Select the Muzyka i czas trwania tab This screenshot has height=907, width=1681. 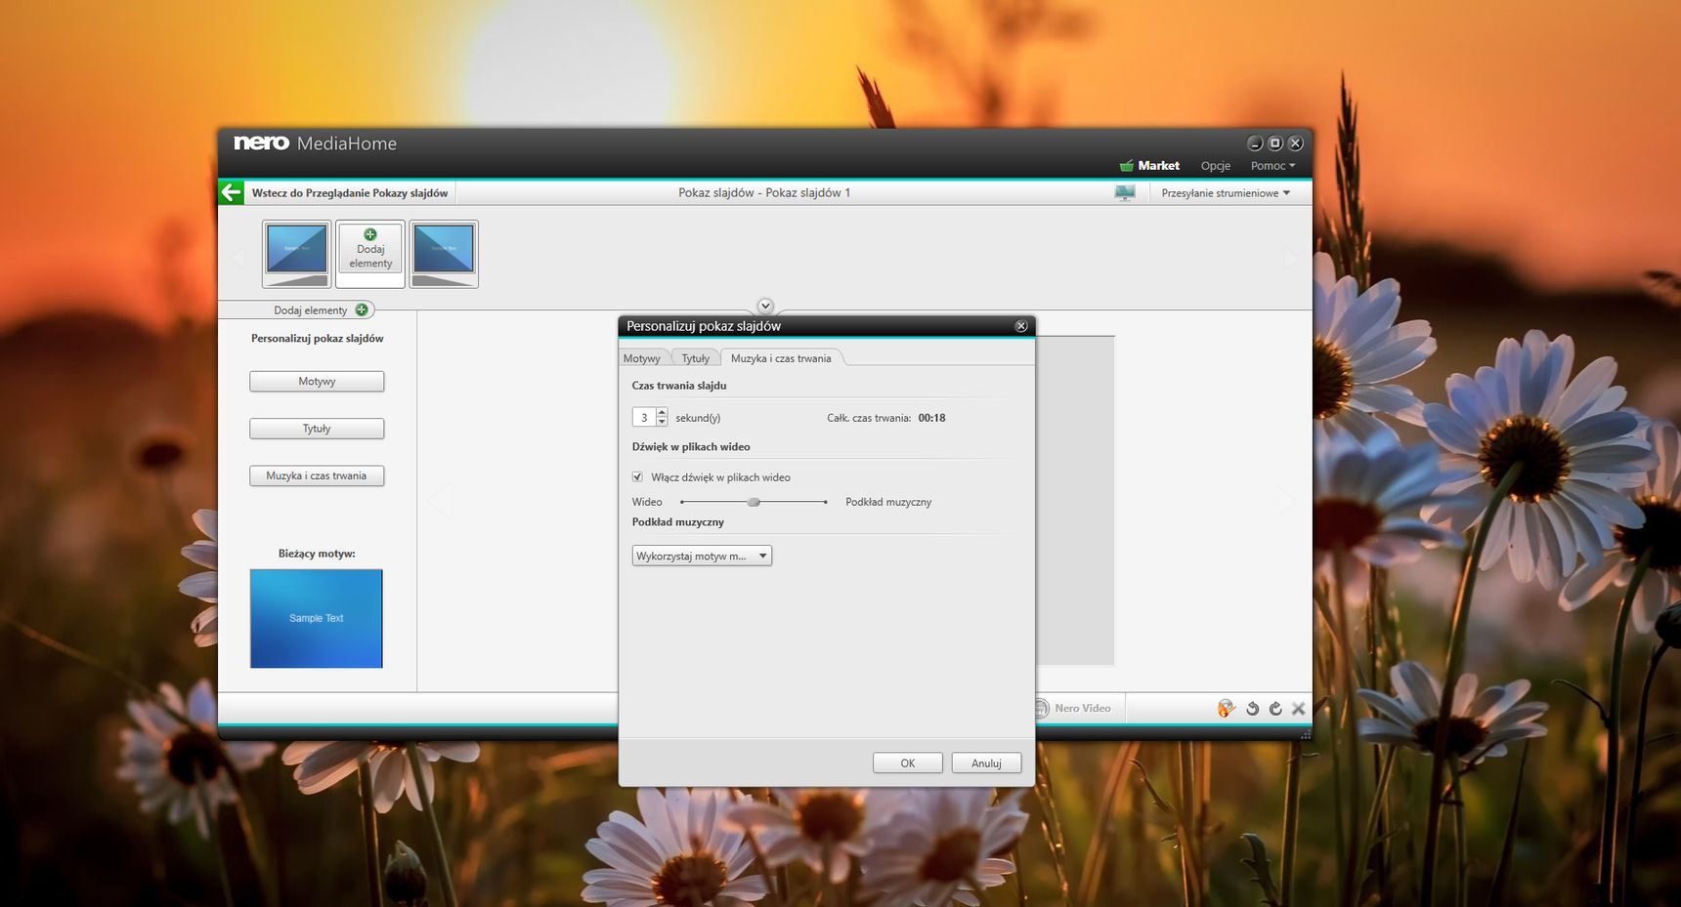781,358
